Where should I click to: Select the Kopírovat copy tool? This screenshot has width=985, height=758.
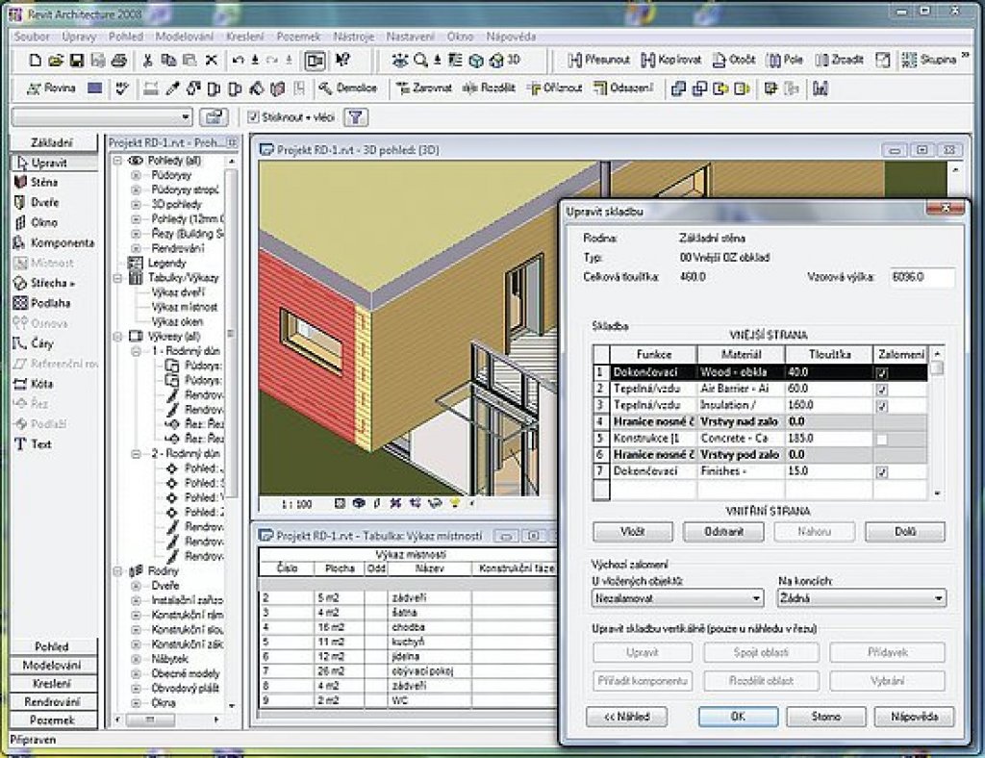[670, 60]
